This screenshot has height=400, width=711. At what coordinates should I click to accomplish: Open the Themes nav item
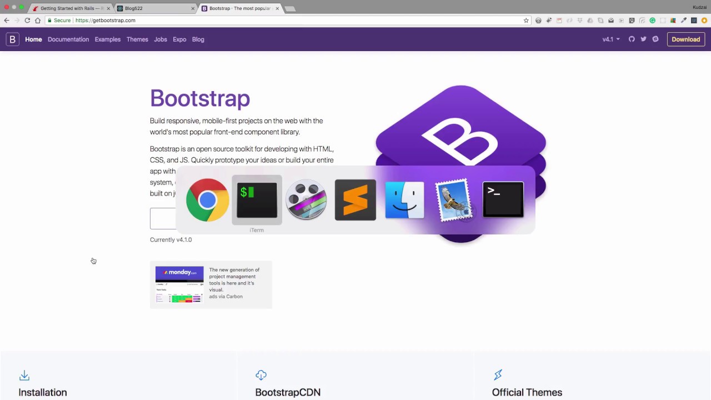tap(137, 39)
